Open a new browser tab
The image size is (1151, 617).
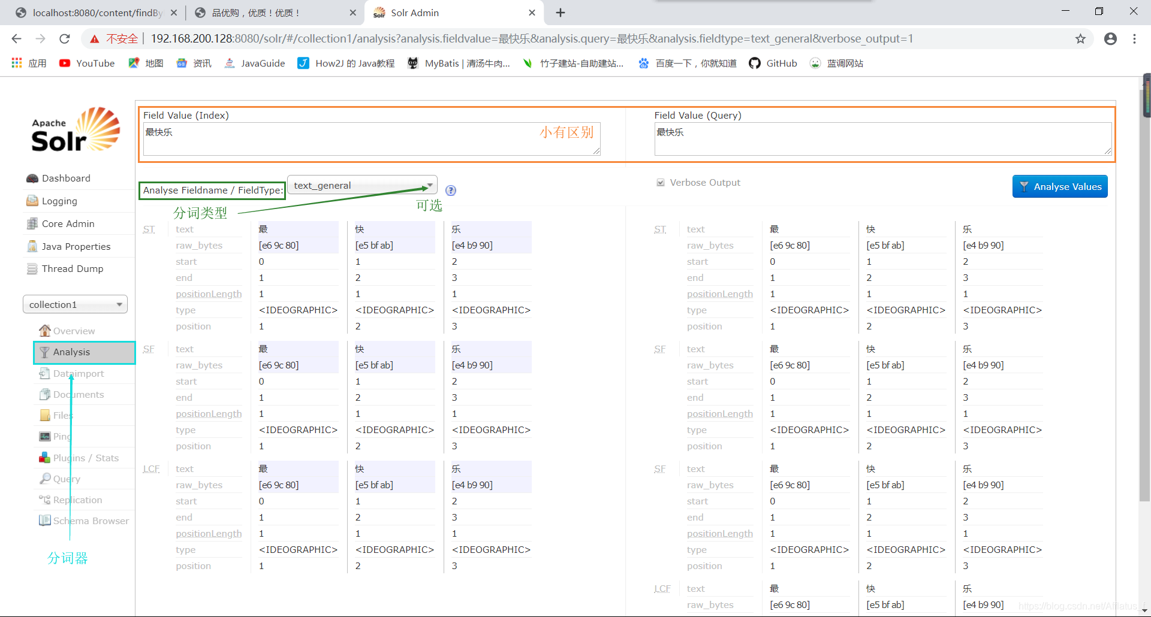click(561, 13)
